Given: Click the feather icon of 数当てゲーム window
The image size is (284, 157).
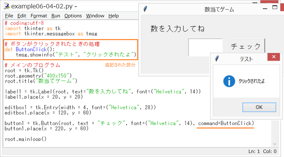Looking at the screenshot, I should (145, 9).
